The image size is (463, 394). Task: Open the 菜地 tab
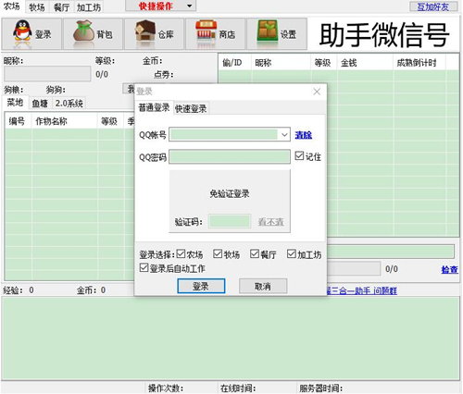[x=15, y=102]
